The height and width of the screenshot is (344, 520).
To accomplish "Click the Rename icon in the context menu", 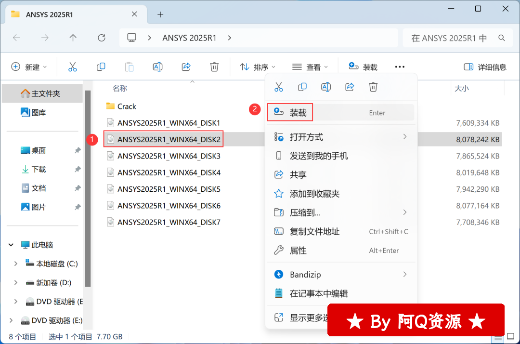I will [x=325, y=87].
